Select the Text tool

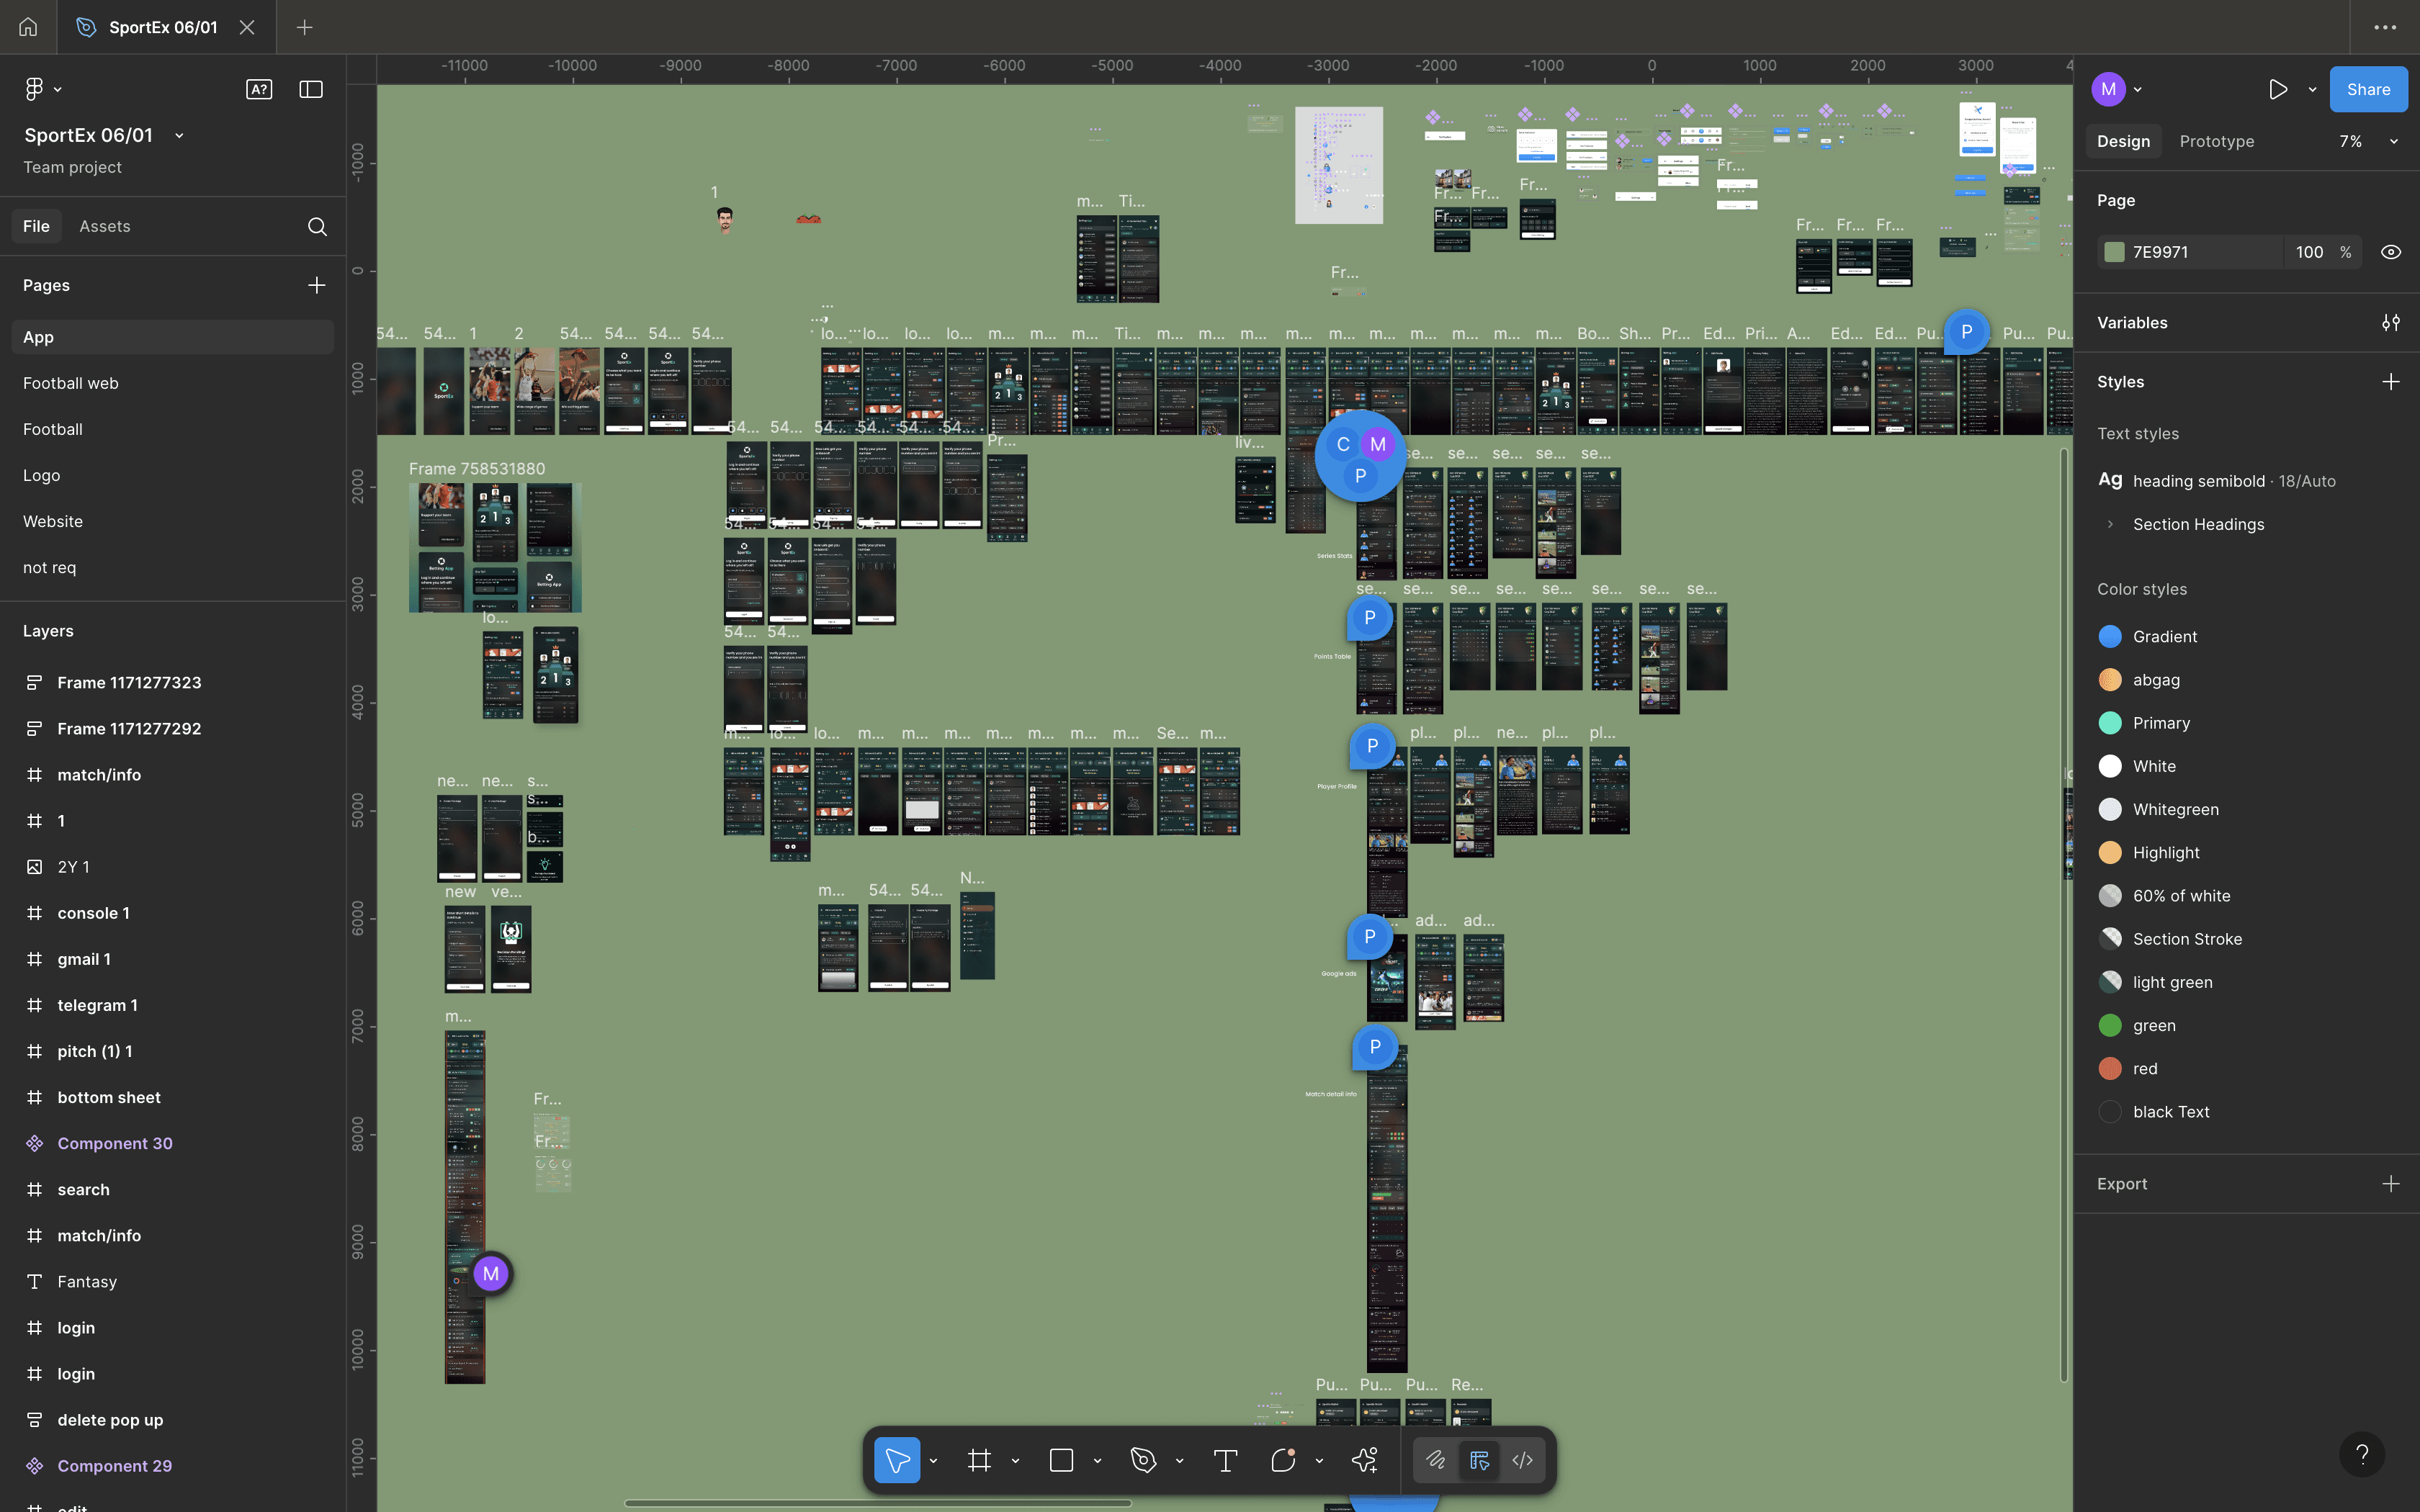pos(1225,1461)
